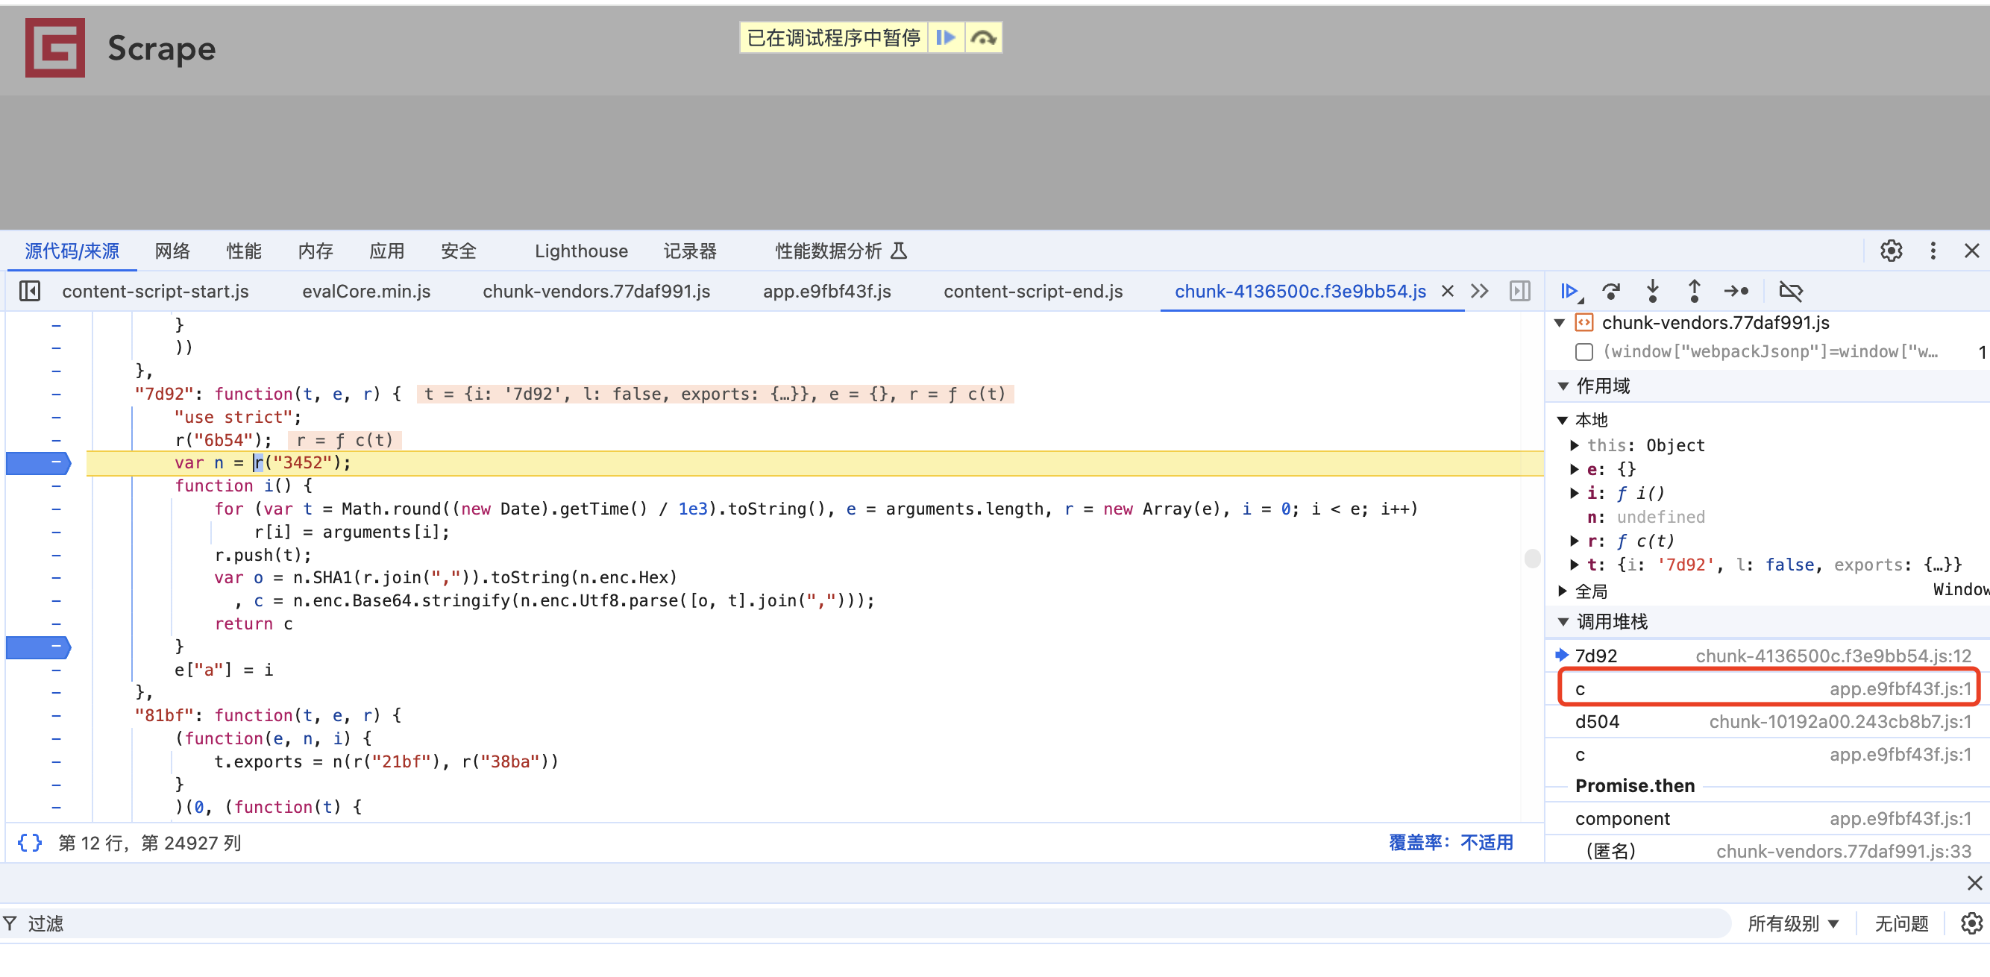Click script icon beside chunk-vendors.77daf991.js

tap(1584, 323)
